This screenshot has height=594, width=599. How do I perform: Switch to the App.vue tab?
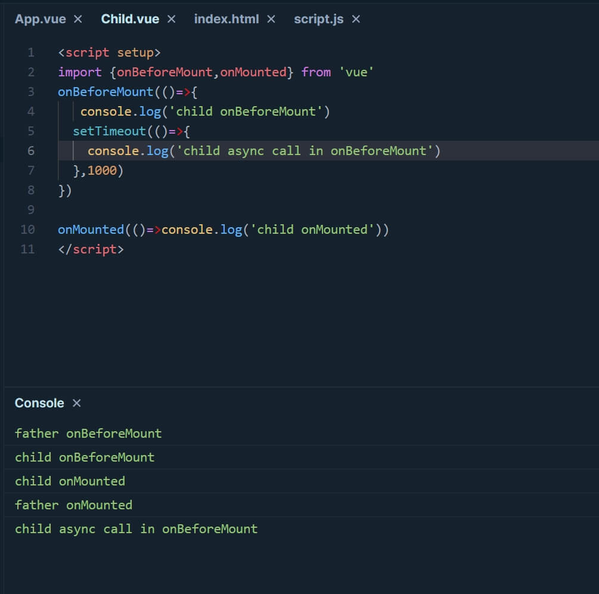click(40, 19)
